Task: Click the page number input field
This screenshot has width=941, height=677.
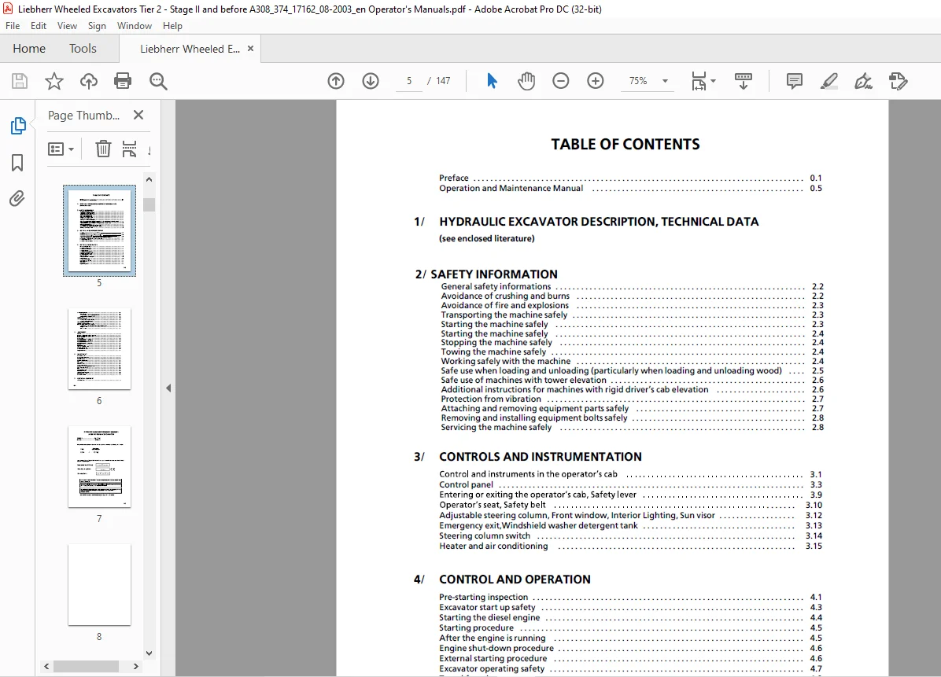Action: point(409,81)
